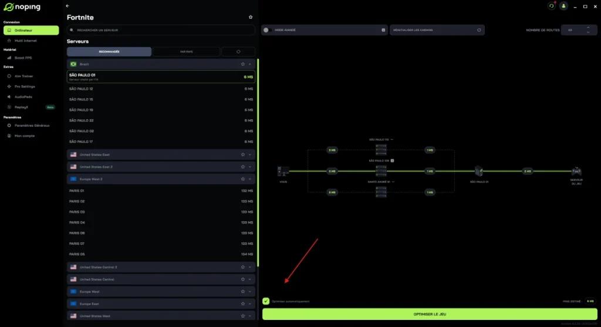Favorite the Europe East group
Screen dimensions: 601x327
tap(242, 304)
